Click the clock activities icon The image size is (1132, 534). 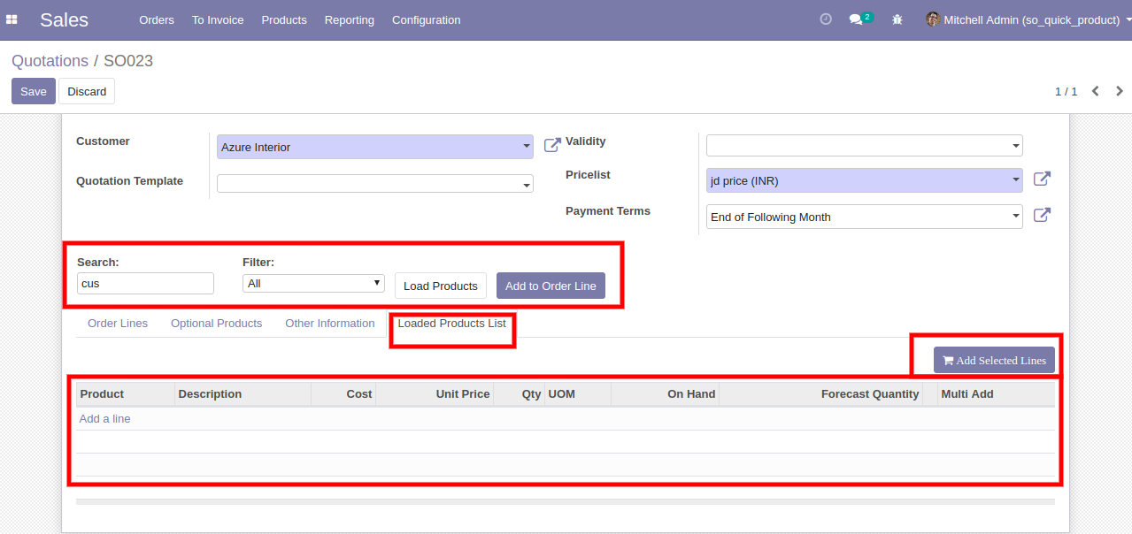[x=826, y=19]
